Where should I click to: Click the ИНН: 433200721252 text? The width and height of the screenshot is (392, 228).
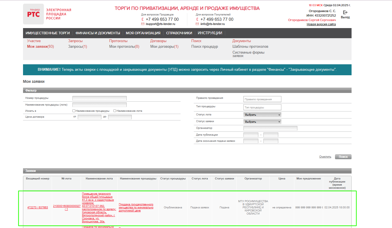(x=321, y=15)
